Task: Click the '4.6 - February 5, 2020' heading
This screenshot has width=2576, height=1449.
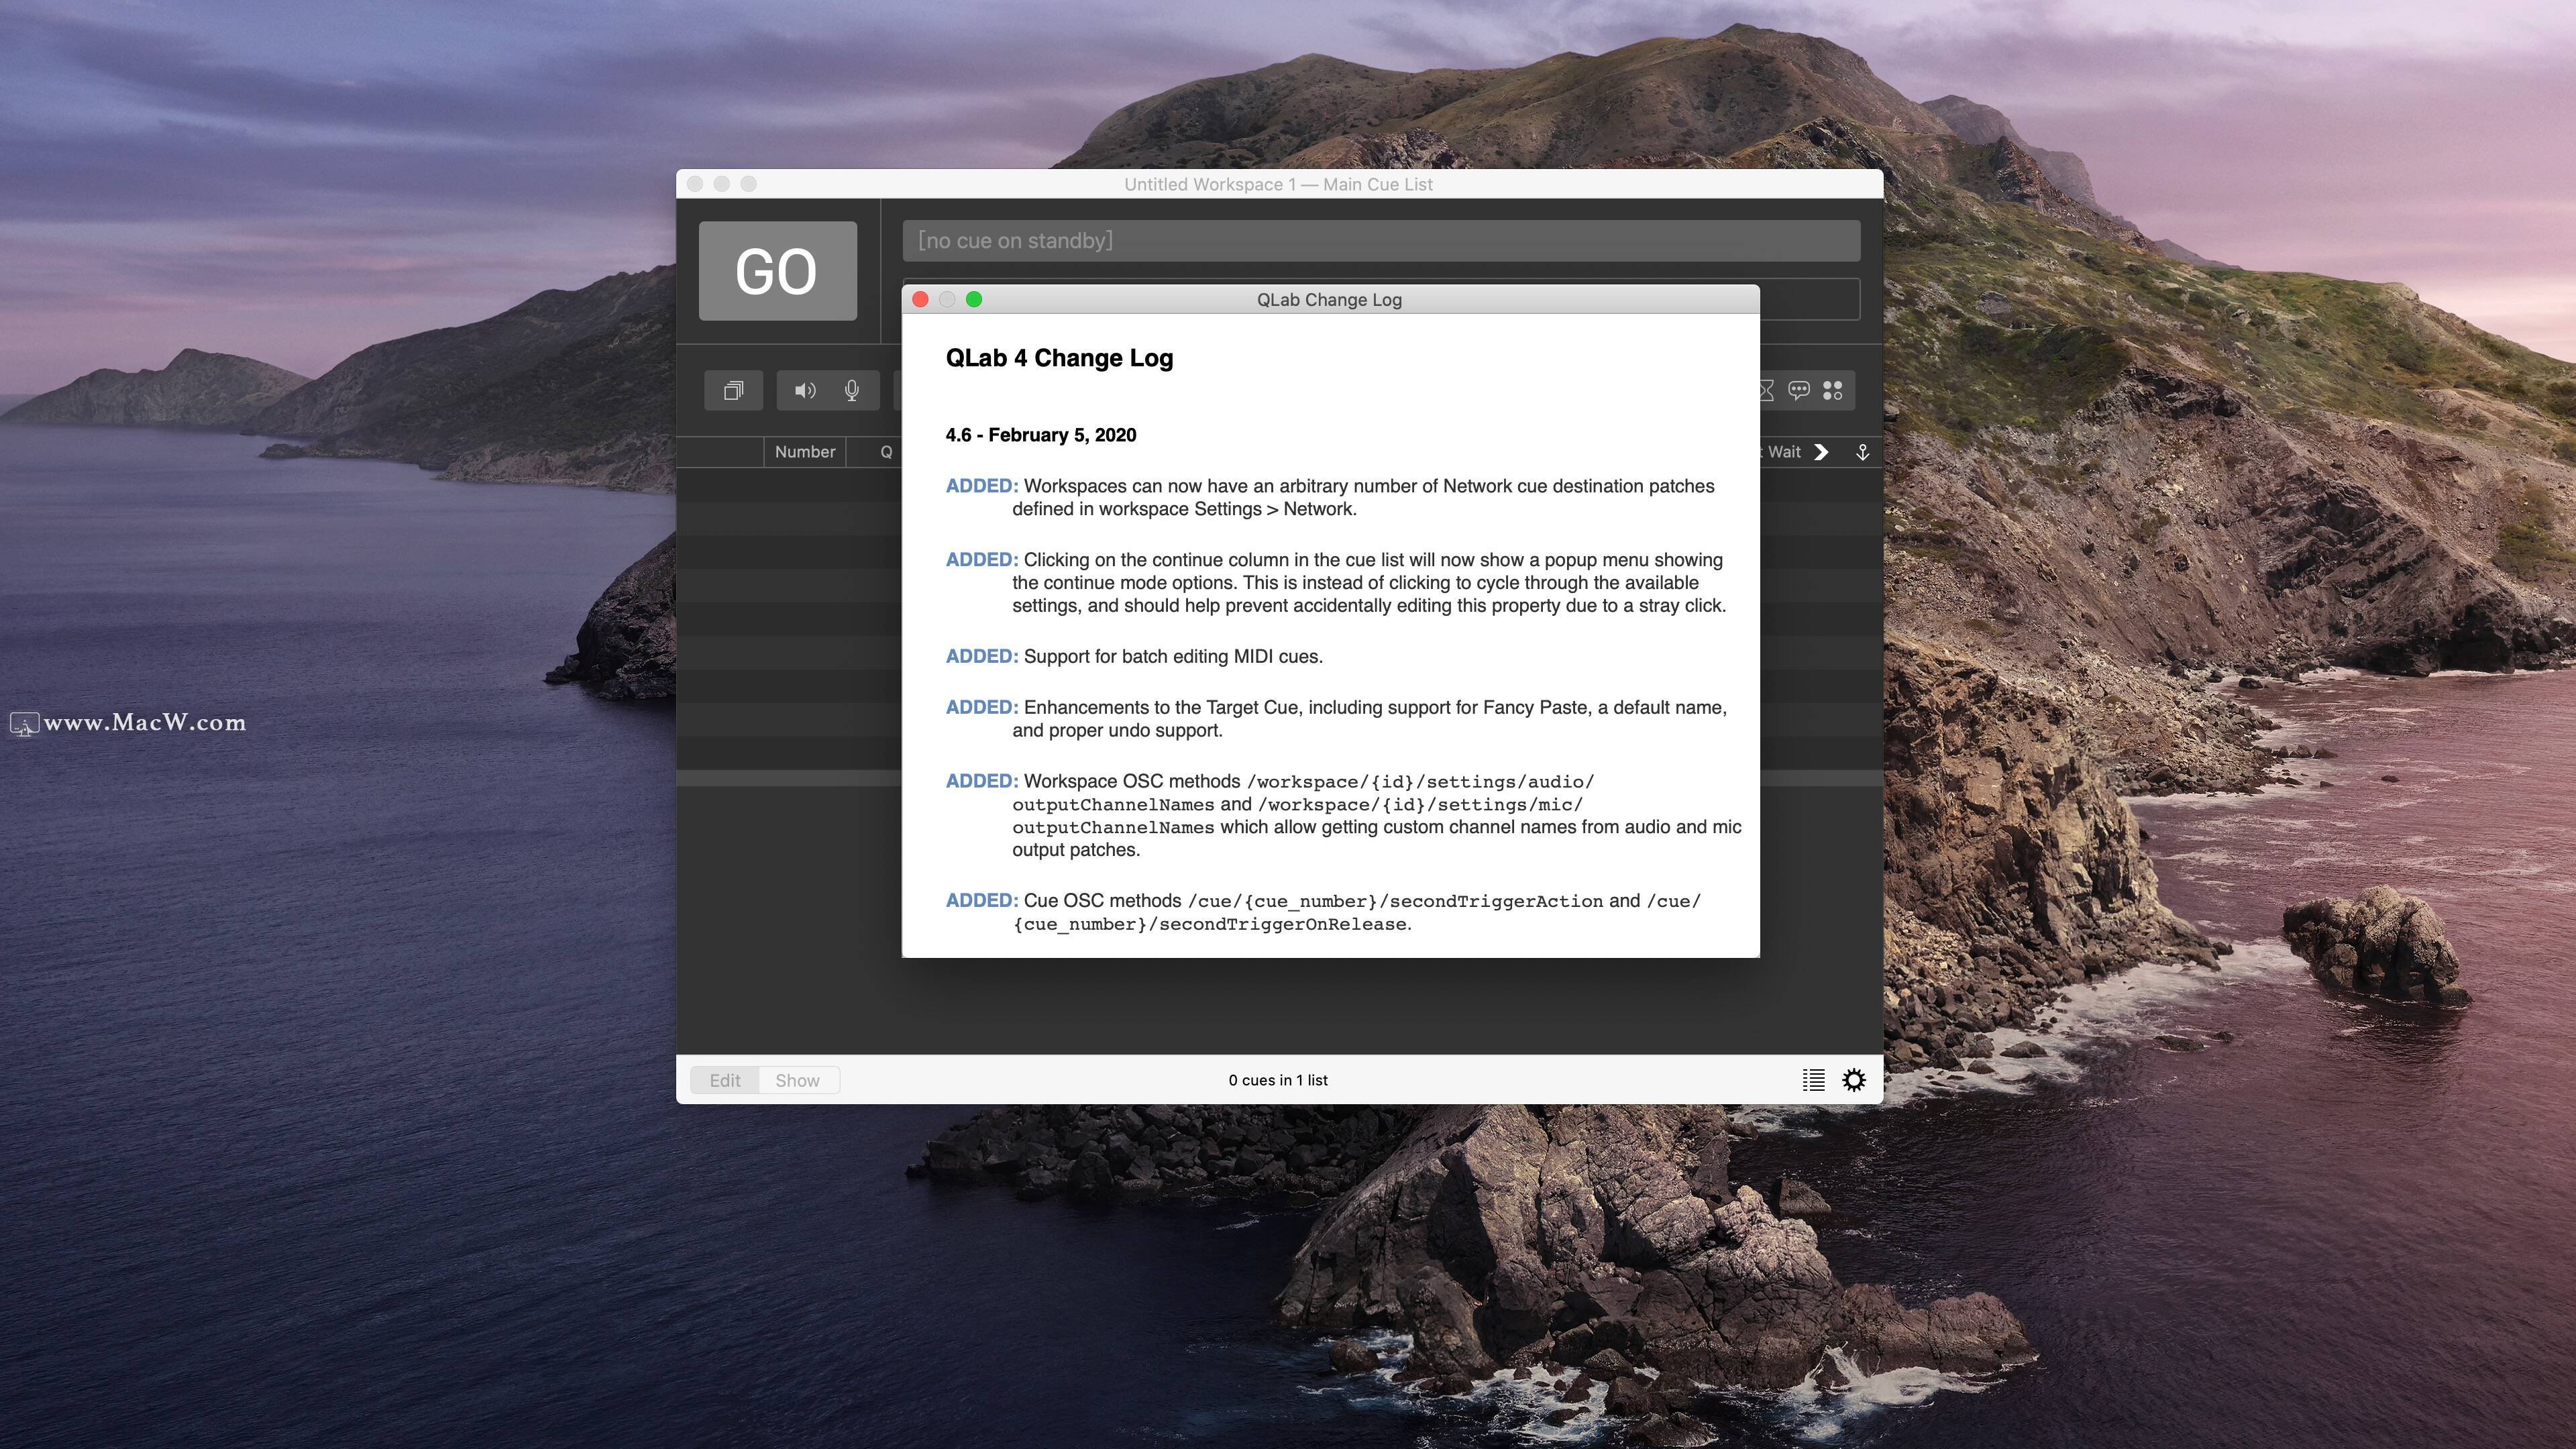Action: point(1040,435)
